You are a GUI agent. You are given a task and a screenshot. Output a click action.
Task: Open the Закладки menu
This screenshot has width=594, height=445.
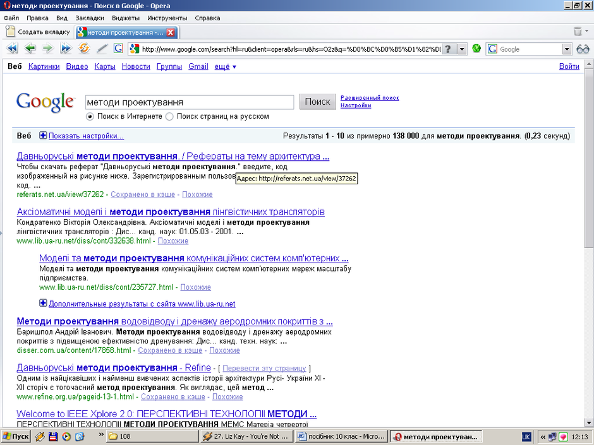click(90, 18)
